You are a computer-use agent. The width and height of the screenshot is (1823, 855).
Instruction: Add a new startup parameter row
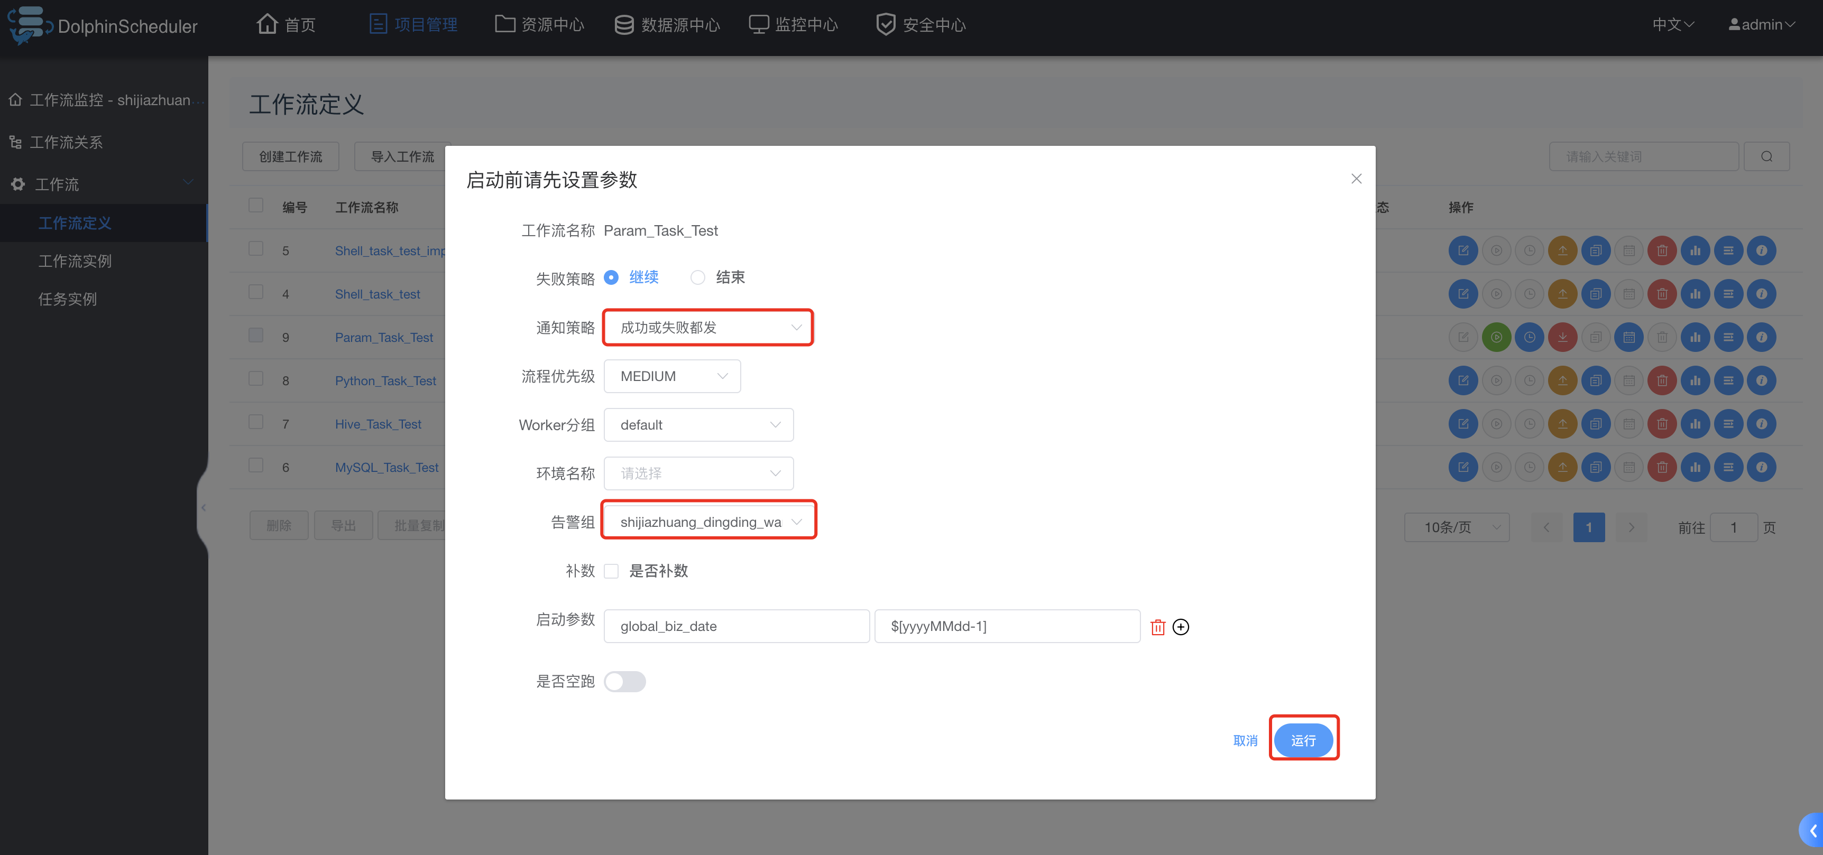coord(1181,627)
